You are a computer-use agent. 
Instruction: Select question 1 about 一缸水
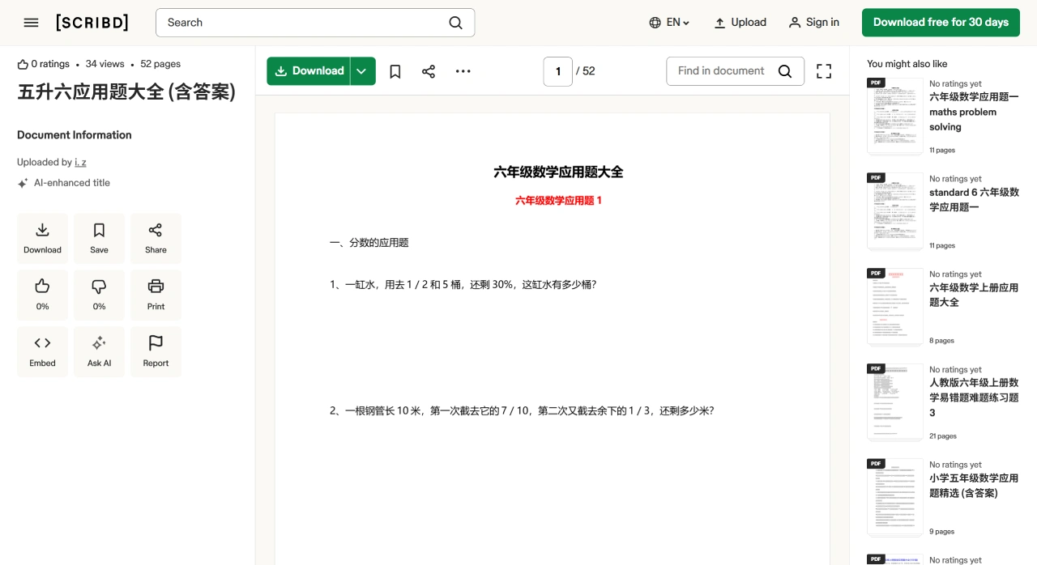463,285
